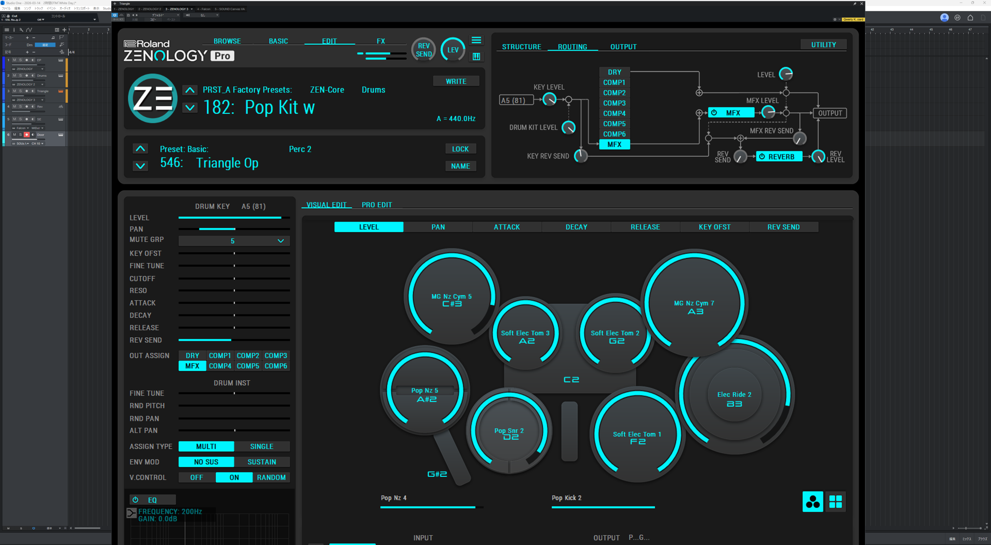Step to next drum inst preset with down arrow
This screenshot has width=991, height=545.
coord(140,166)
